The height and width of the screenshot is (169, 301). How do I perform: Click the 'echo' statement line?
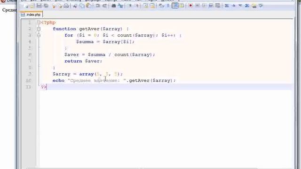tap(114, 80)
